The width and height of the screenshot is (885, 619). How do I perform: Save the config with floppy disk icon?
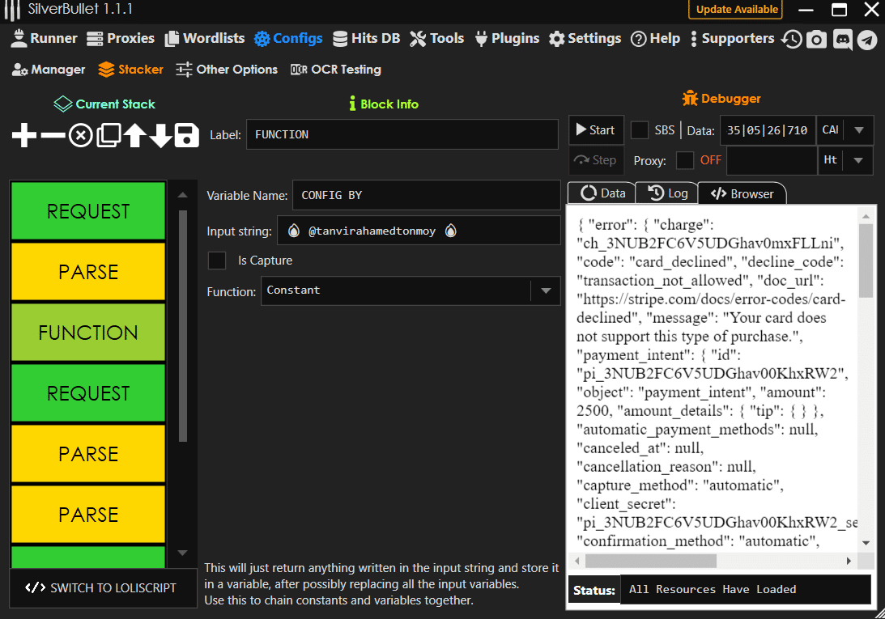[x=187, y=136]
